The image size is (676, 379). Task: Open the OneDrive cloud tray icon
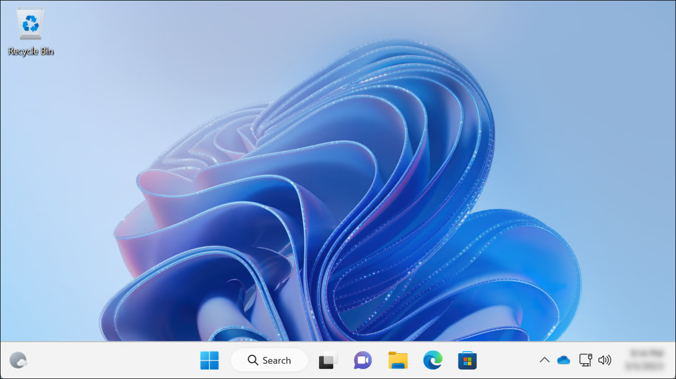564,360
